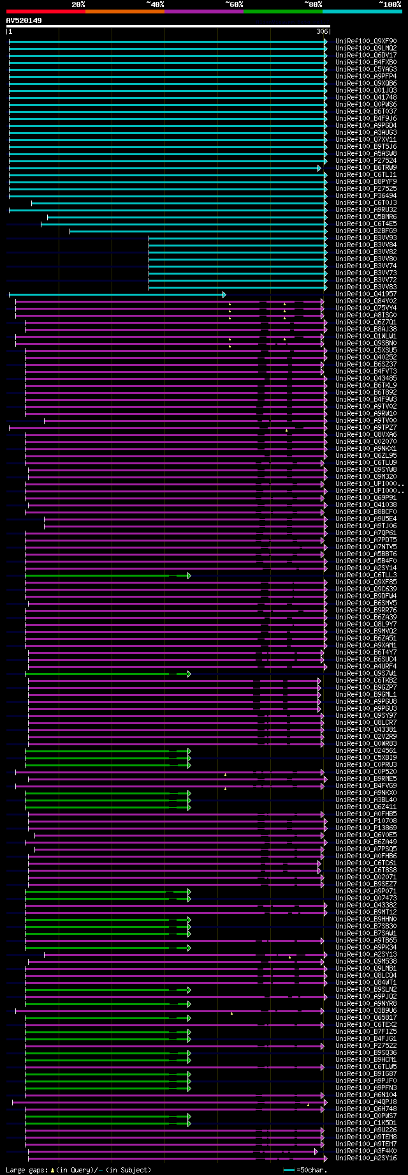
Task: Select the UniRef100_B9RME5 label
Action: (x=366, y=778)
